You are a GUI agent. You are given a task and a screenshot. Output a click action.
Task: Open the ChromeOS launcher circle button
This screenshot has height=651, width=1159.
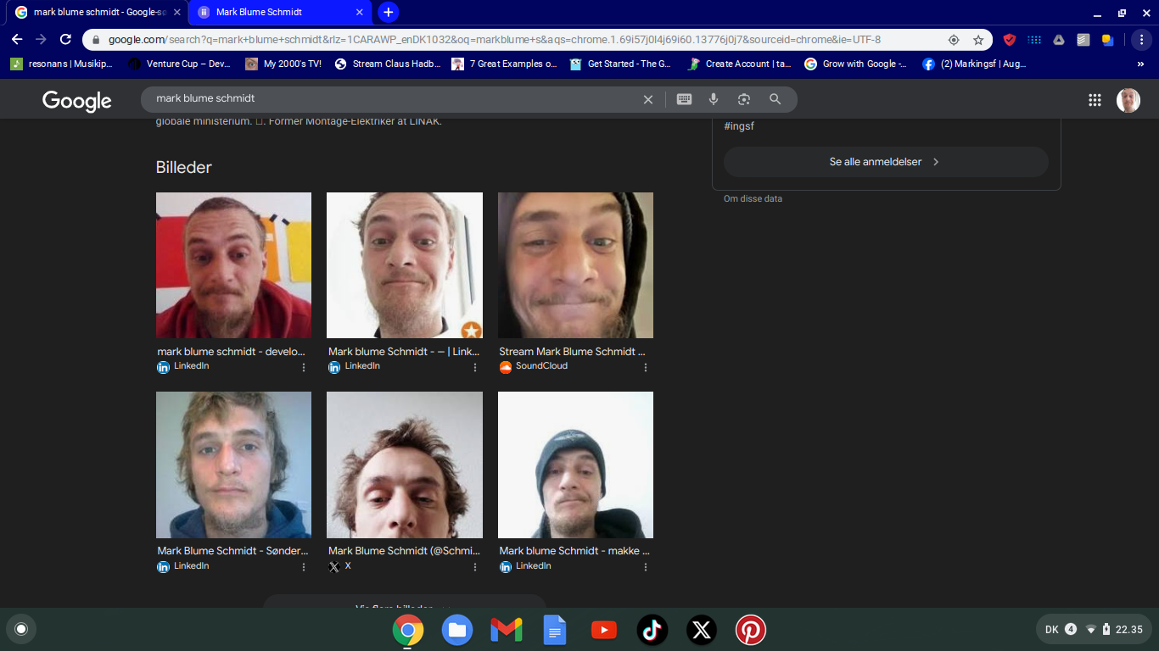(x=21, y=629)
